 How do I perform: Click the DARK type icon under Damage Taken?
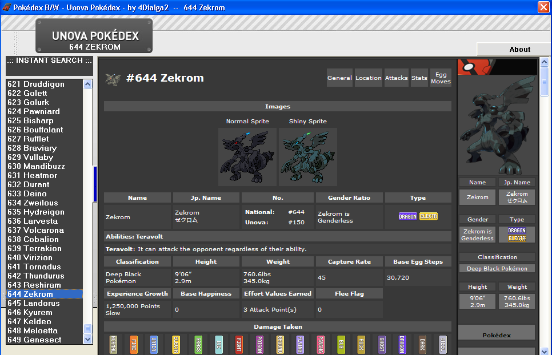coord(422,344)
